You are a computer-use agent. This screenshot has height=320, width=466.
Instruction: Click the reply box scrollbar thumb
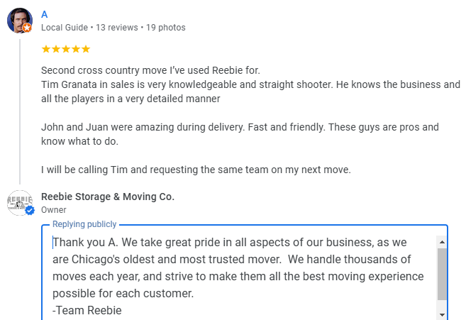click(x=442, y=273)
